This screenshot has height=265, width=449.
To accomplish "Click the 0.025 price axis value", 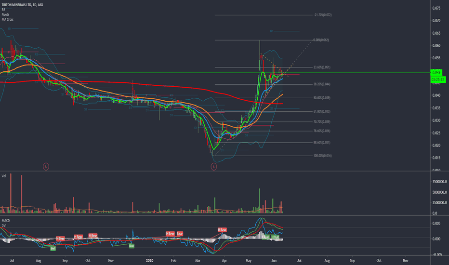I will point(436,133).
